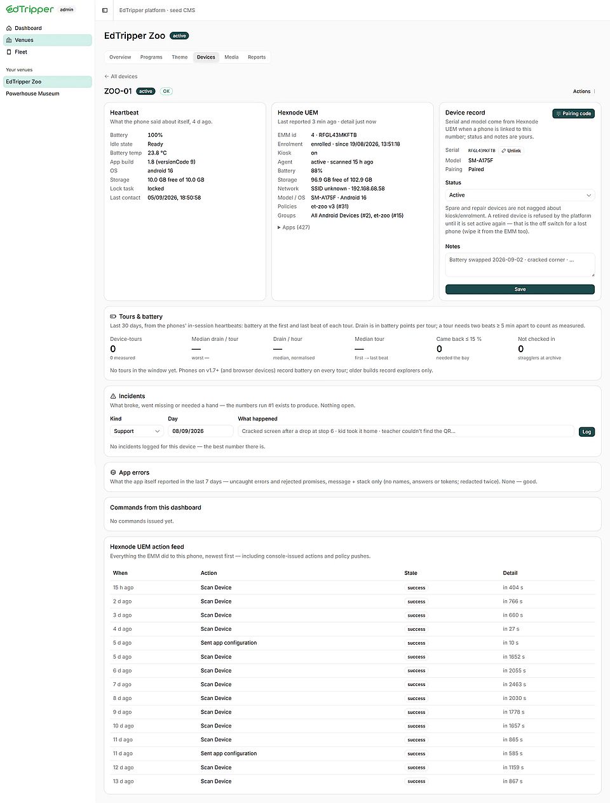Open the Actions menu

pos(585,92)
